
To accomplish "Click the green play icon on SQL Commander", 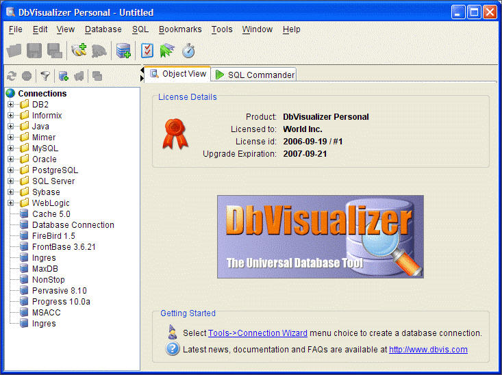I will (x=220, y=75).
